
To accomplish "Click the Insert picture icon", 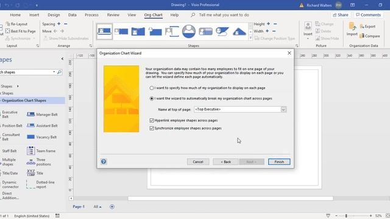I will tap(308, 26).
